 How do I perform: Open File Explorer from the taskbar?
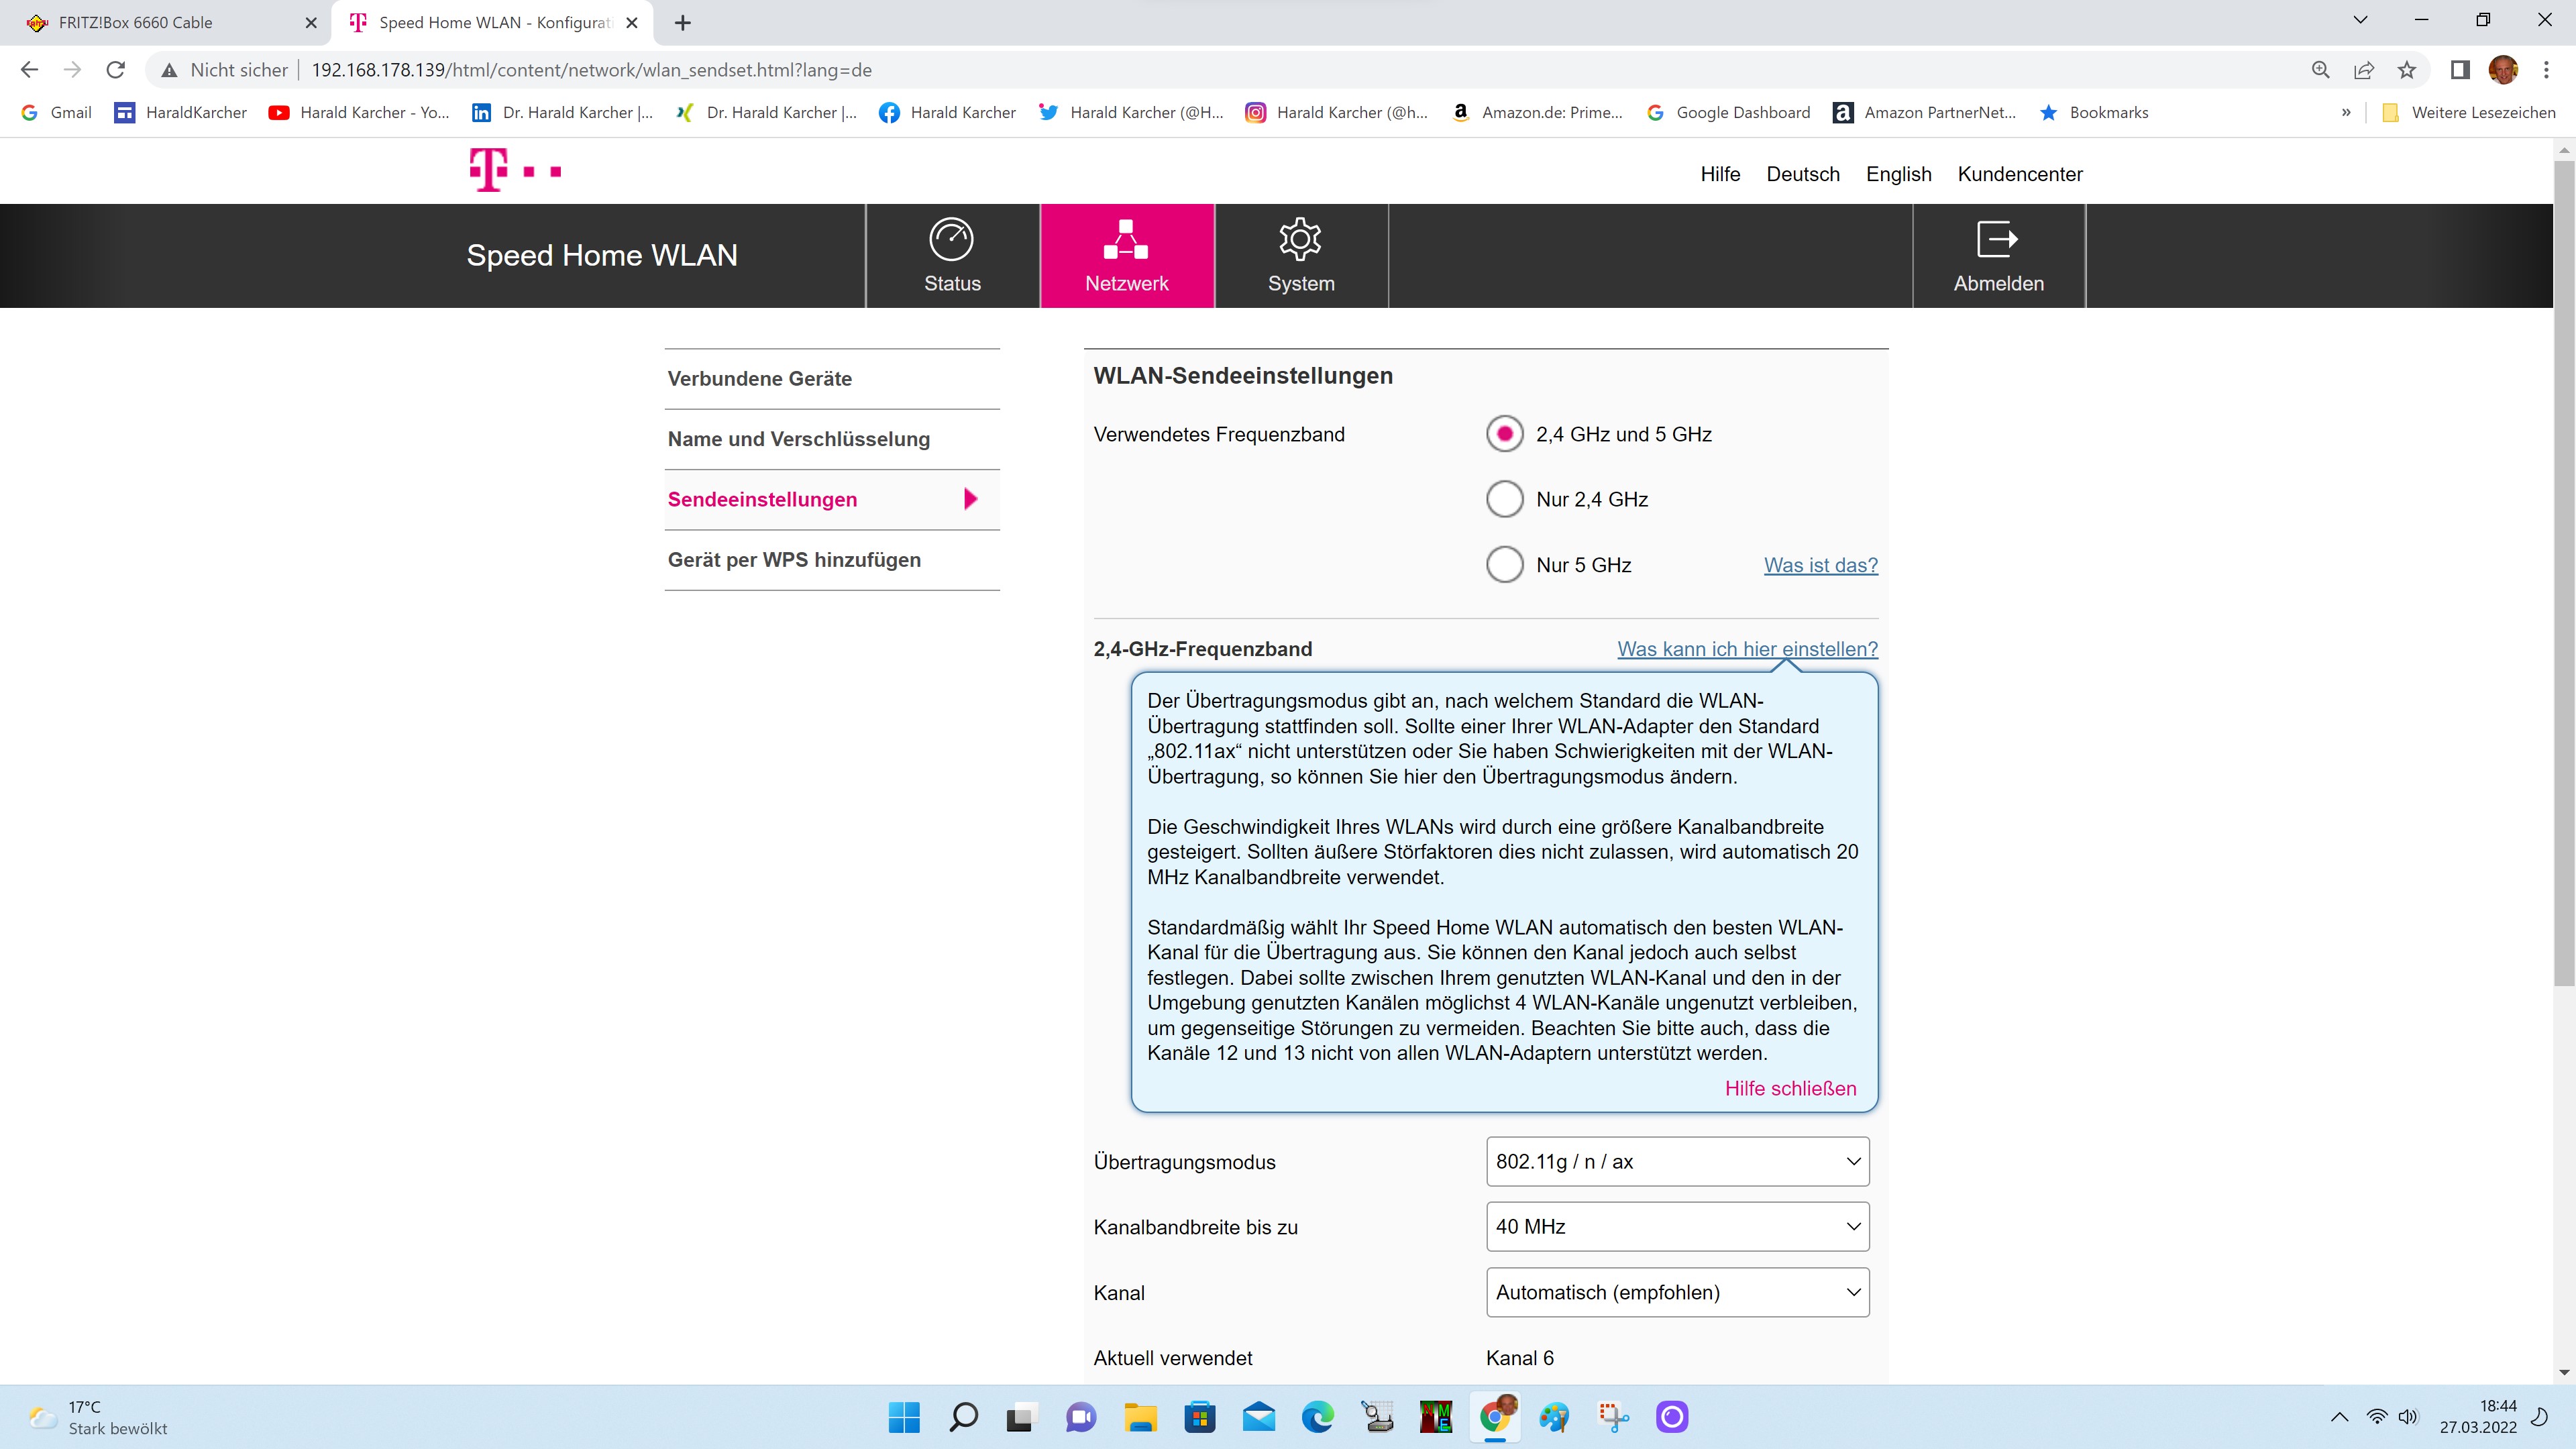pos(1140,1417)
